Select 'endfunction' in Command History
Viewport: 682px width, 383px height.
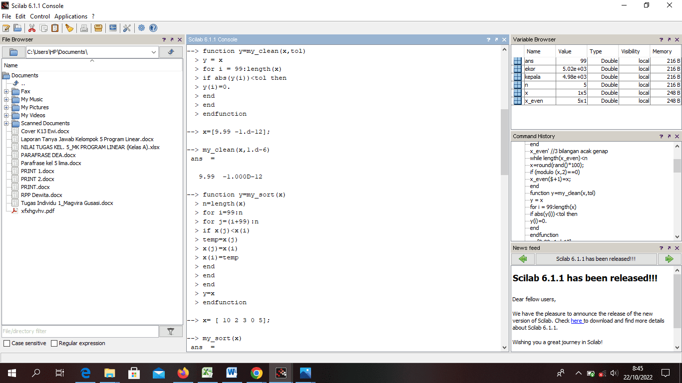click(544, 235)
